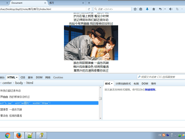This screenshot has height=139, width=185.
Task: Open Chrome from the taskbar
Action: click(8, 135)
